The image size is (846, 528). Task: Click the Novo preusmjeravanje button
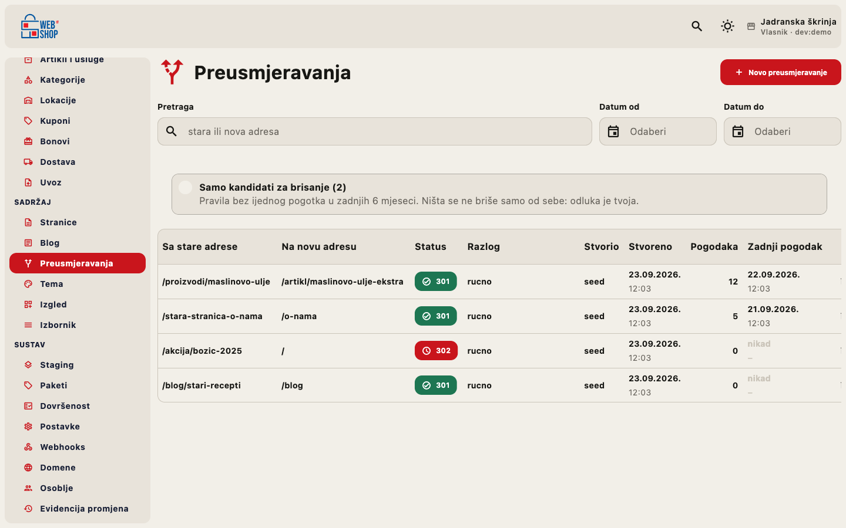pos(781,72)
